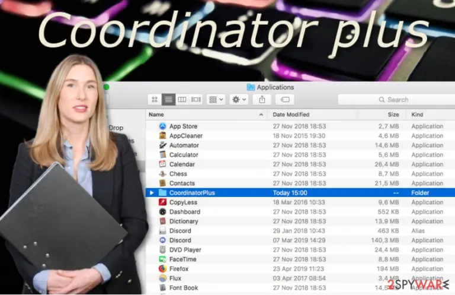Image resolution: width=455 pixels, height=295 pixels.
Task: Click the CoordinatorPlus name text
Action: click(192, 193)
